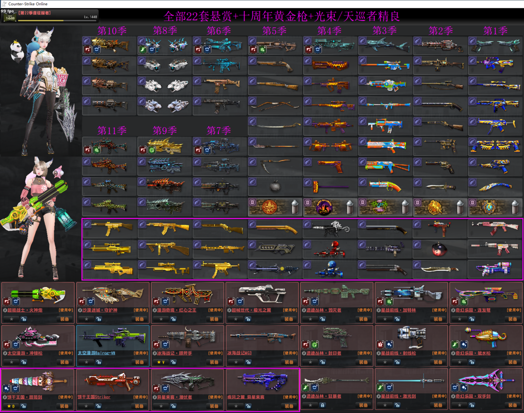524x413 pixels.
Task: Click blue attribute icon on 太空漫游·冲锋枪 card
Action: (x=16, y=344)
